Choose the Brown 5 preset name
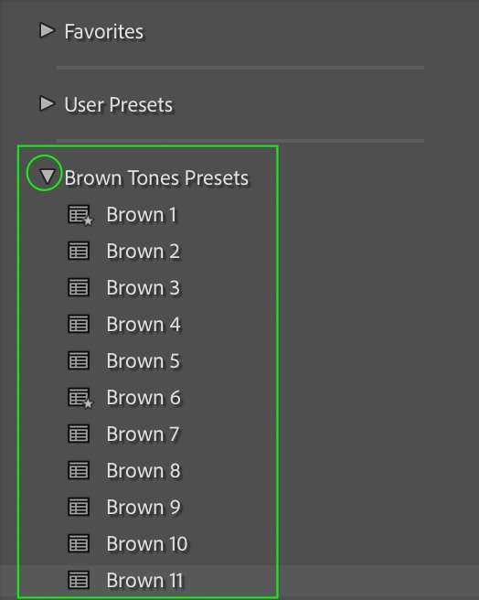This screenshot has width=479, height=600. click(144, 360)
